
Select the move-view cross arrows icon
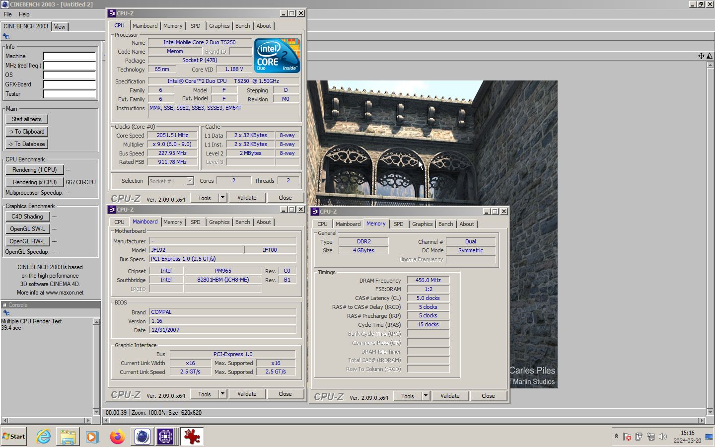pyautogui.click(x=701, y=56)
